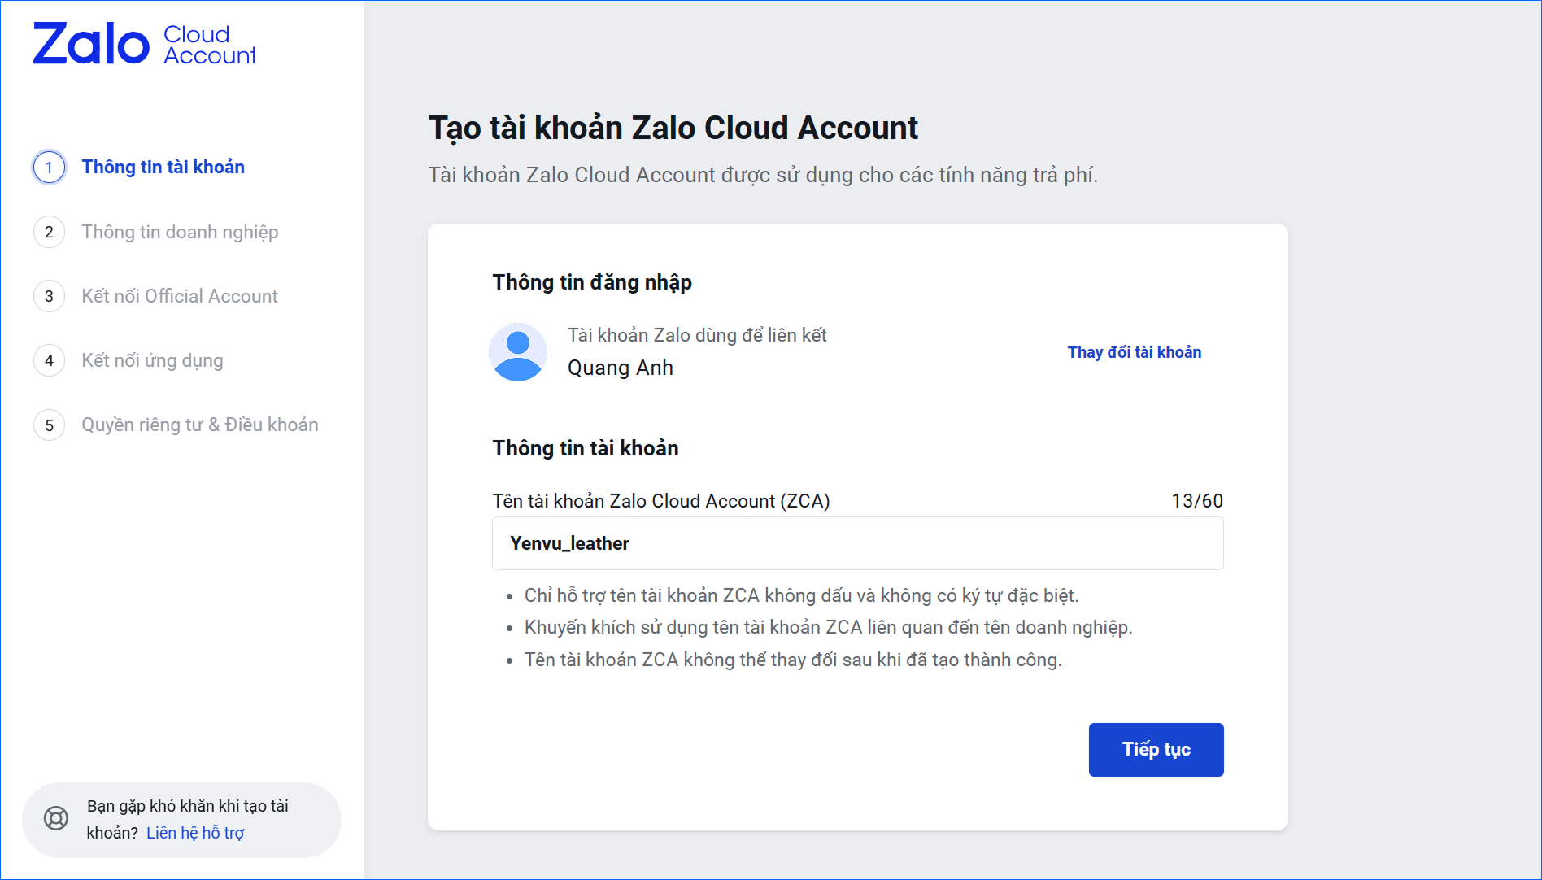Click the lifebuoy support icon
This screenshot has height=880, width=1542.
(56, 818)
